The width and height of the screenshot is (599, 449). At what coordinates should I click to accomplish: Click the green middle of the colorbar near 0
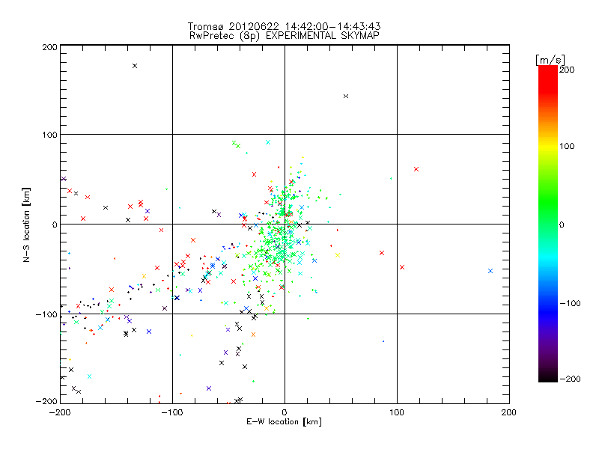pyautogui.click(x=548, y=224)
